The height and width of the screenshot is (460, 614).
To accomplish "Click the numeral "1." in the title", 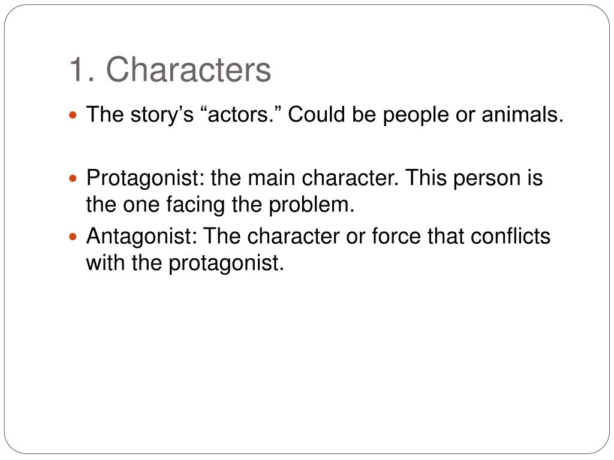I will point(82,69).
